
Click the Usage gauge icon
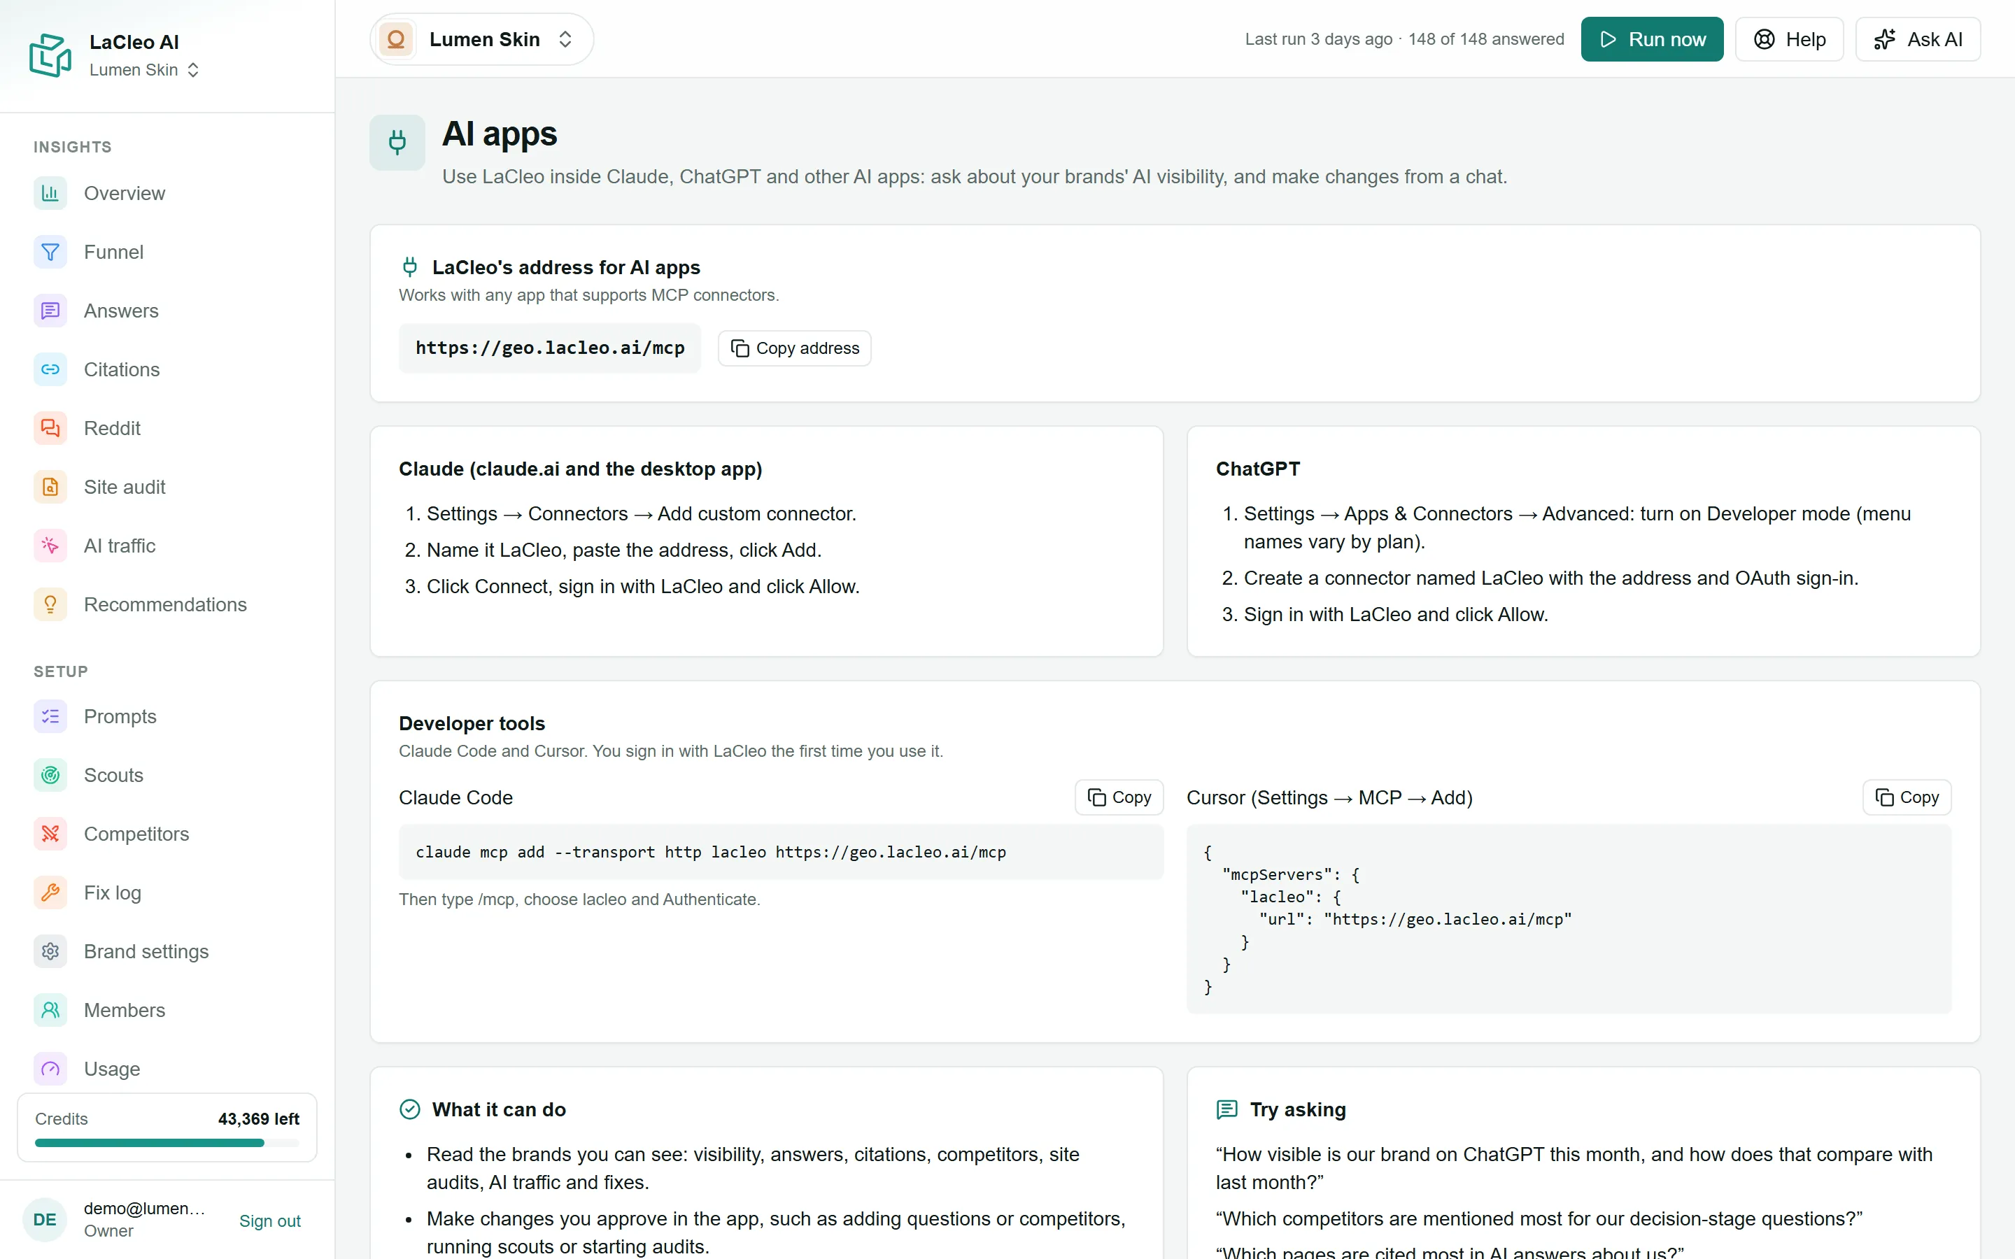[x=50, y=1068]
